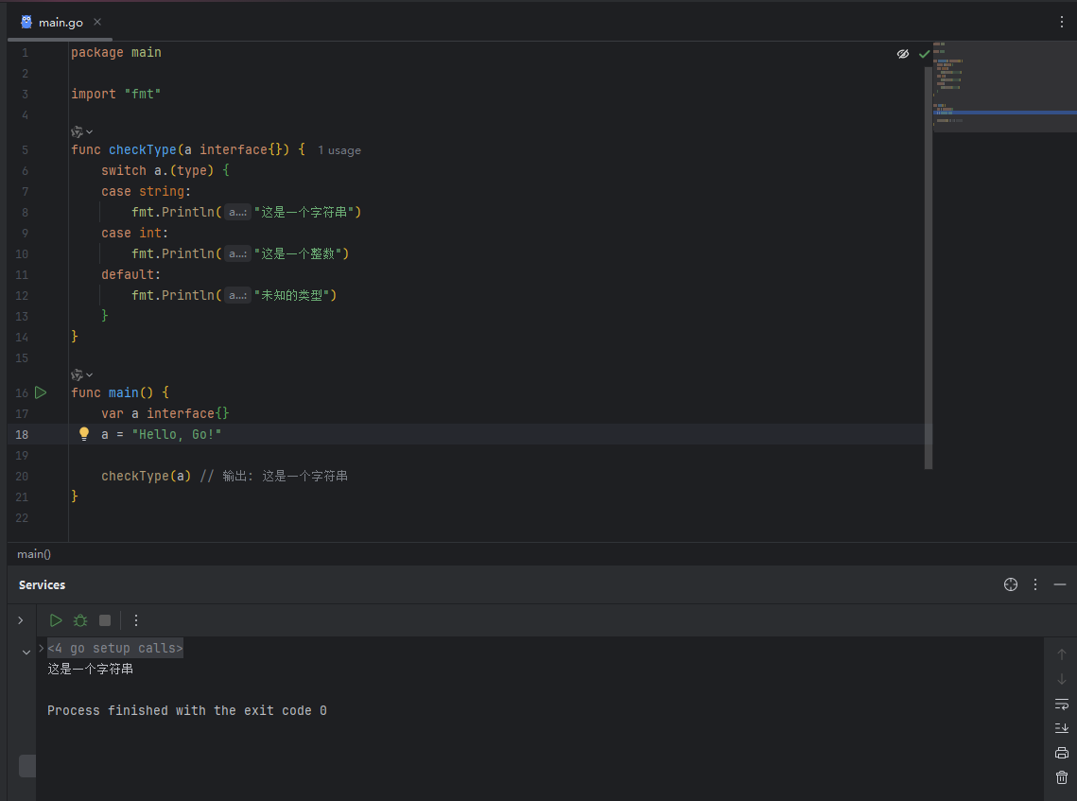1077x801 pixels.
Task: Open Services panel options menu
Action: coord(1035,584)
